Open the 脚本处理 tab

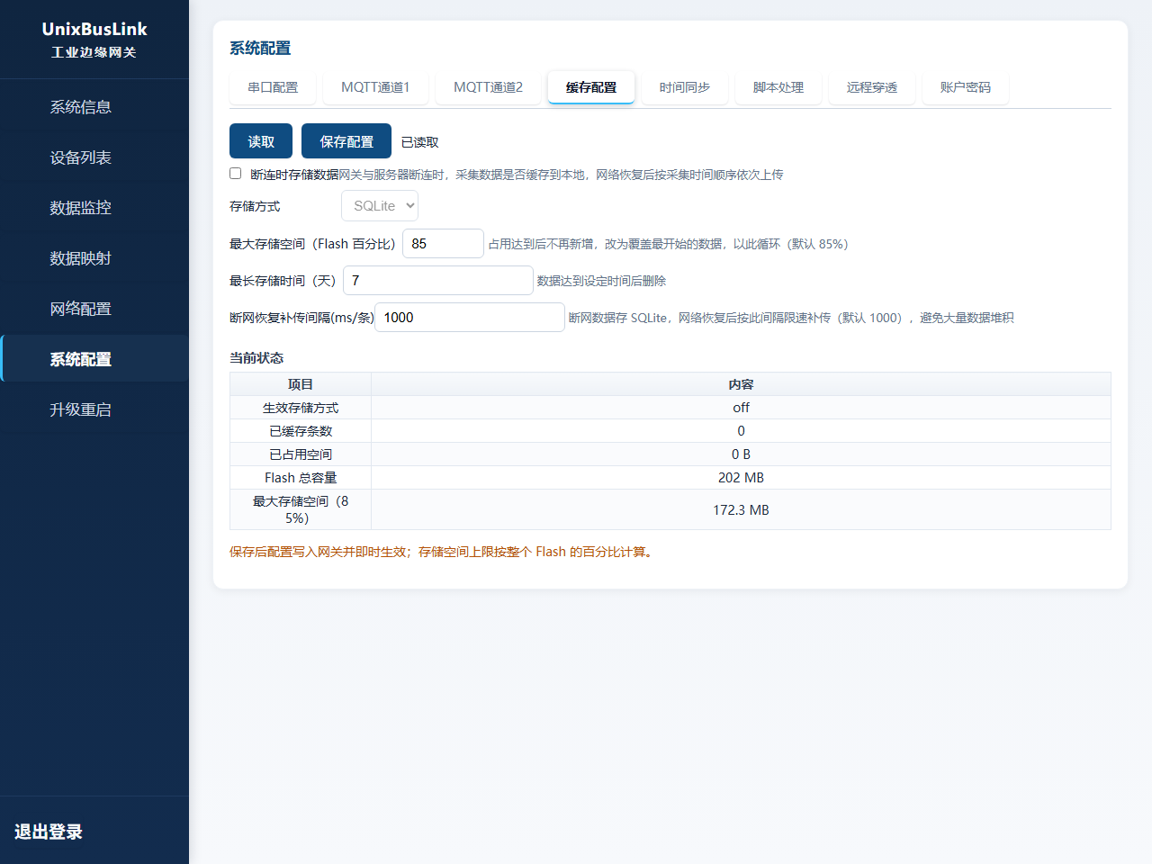tap(778, 87)
